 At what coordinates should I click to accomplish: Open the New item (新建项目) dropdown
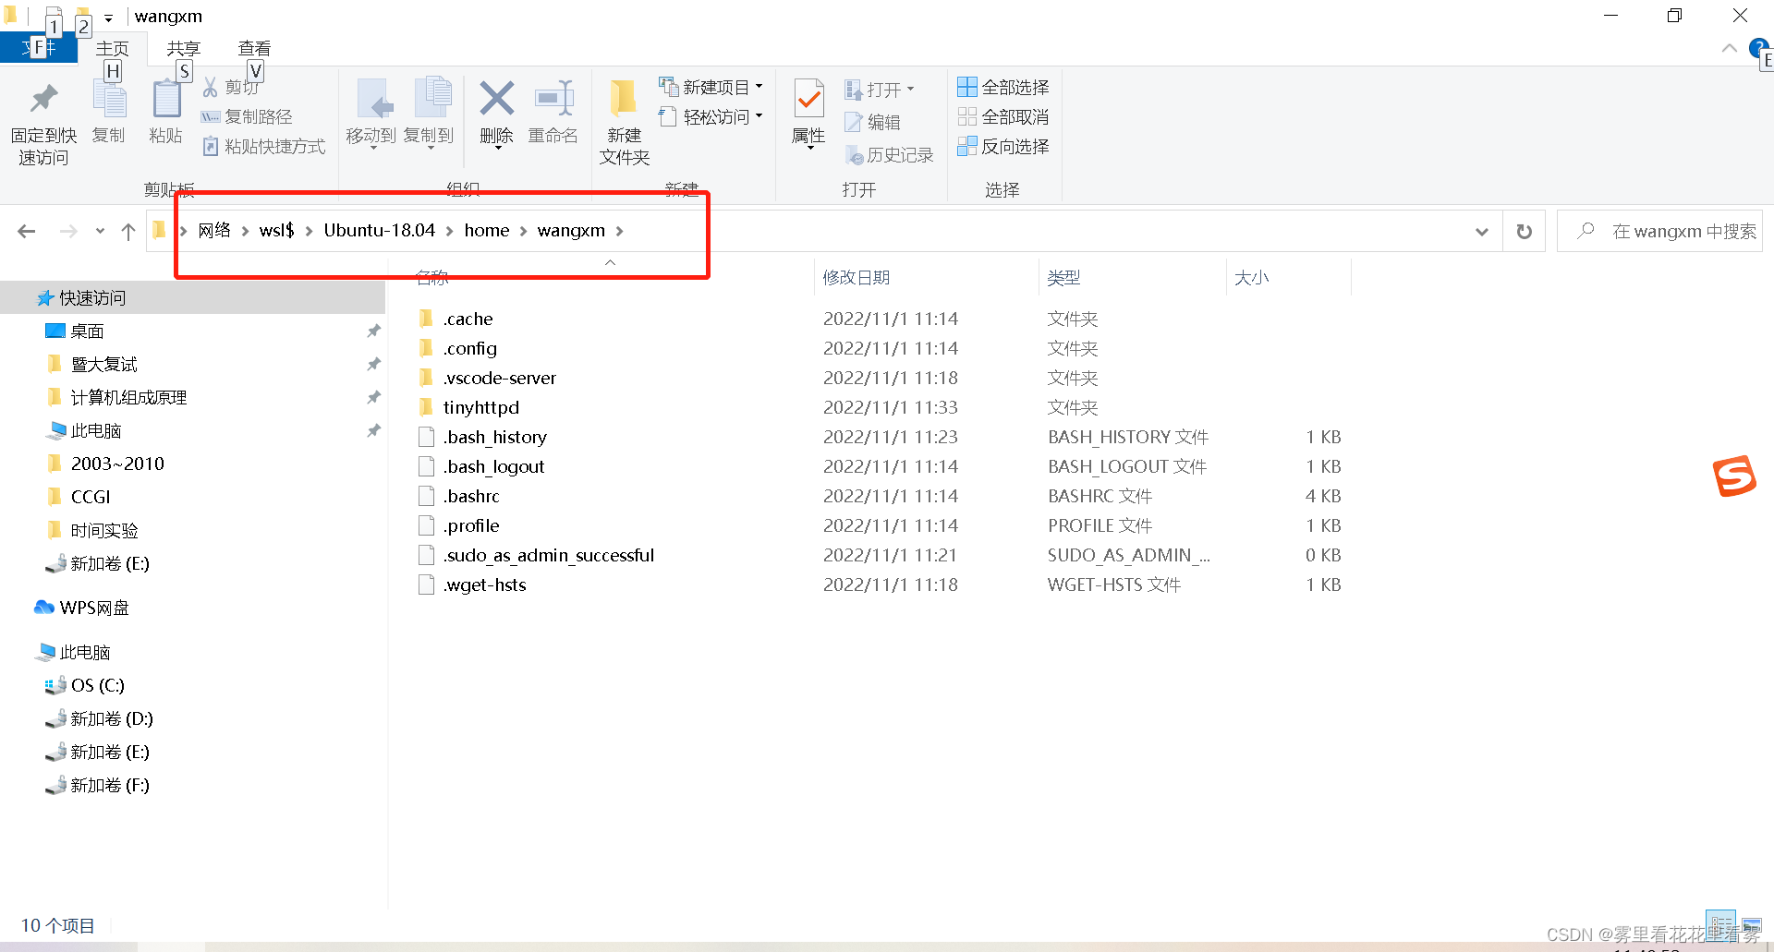[x=711, y=87]
